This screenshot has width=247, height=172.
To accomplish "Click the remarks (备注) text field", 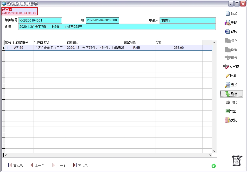I will click(117, 27).
